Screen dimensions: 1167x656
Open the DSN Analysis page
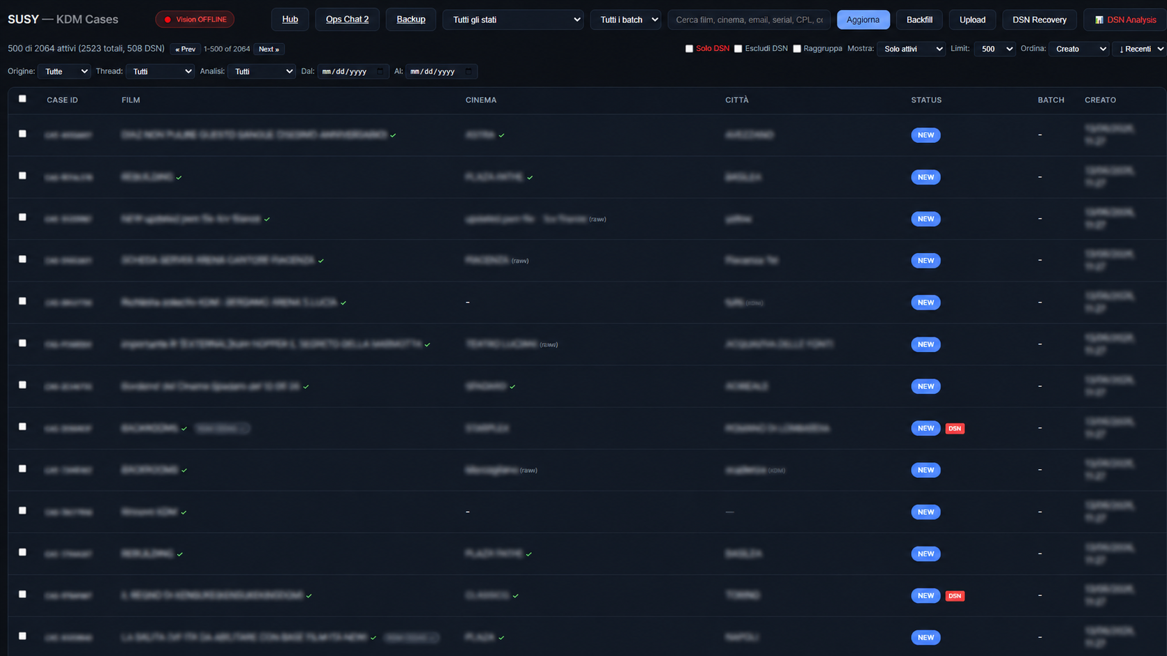[x=1125, y=20]
